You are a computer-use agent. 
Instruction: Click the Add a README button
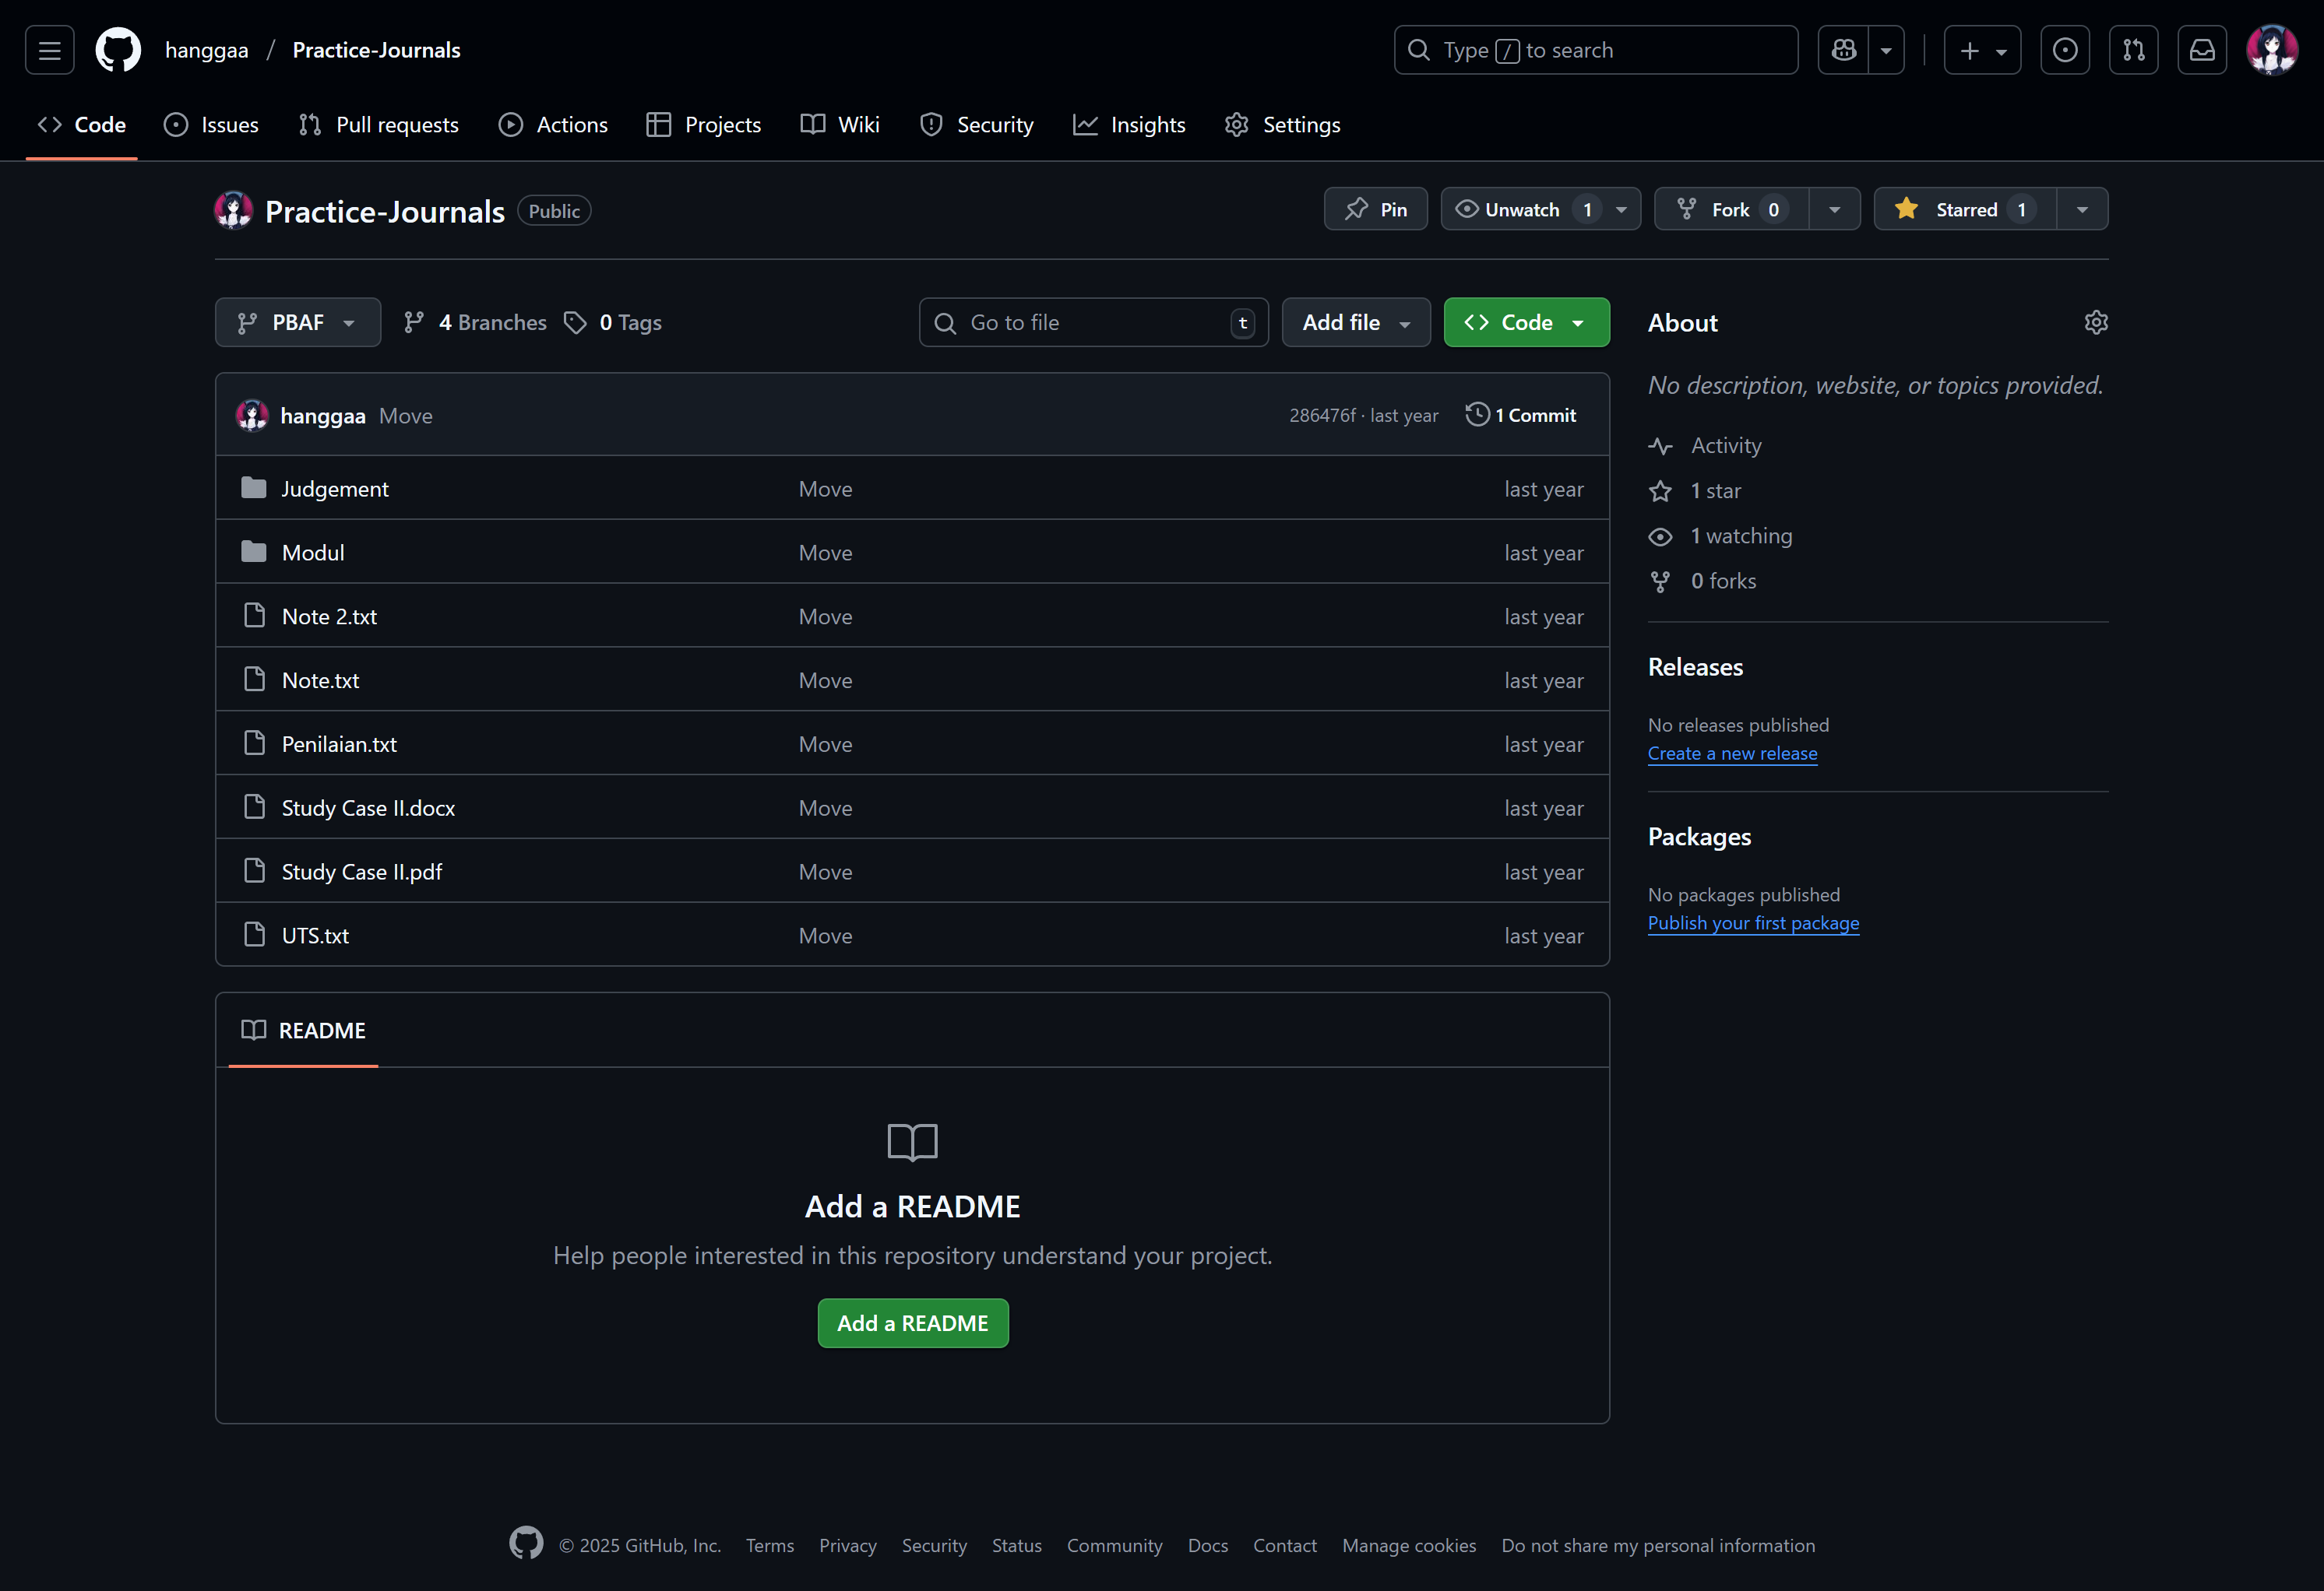click(x=912, y=1322)
